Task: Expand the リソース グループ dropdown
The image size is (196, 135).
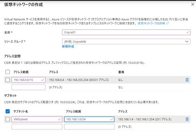Action: click(126, 42)
